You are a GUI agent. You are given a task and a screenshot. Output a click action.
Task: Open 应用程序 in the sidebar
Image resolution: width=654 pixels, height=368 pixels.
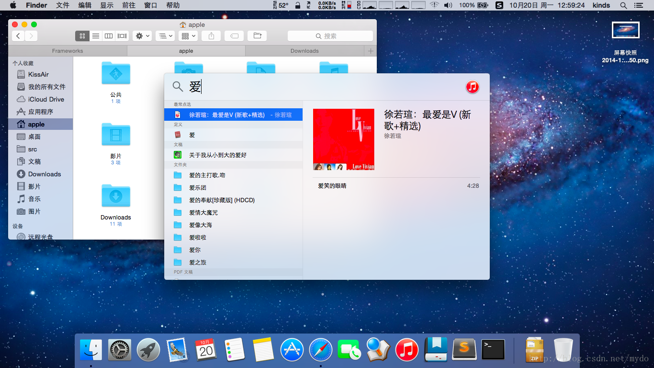point(41,112)
